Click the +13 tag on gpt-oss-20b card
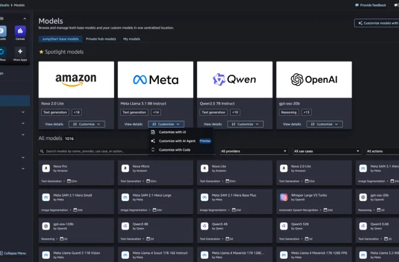This screenshot has width=399, height=262. (306, 112)
